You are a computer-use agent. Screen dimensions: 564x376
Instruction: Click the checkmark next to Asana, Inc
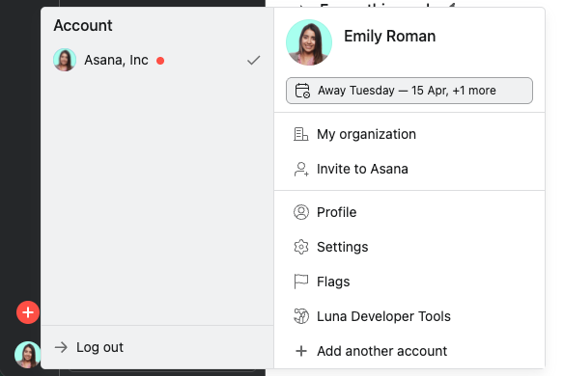(x=254, y=61)
